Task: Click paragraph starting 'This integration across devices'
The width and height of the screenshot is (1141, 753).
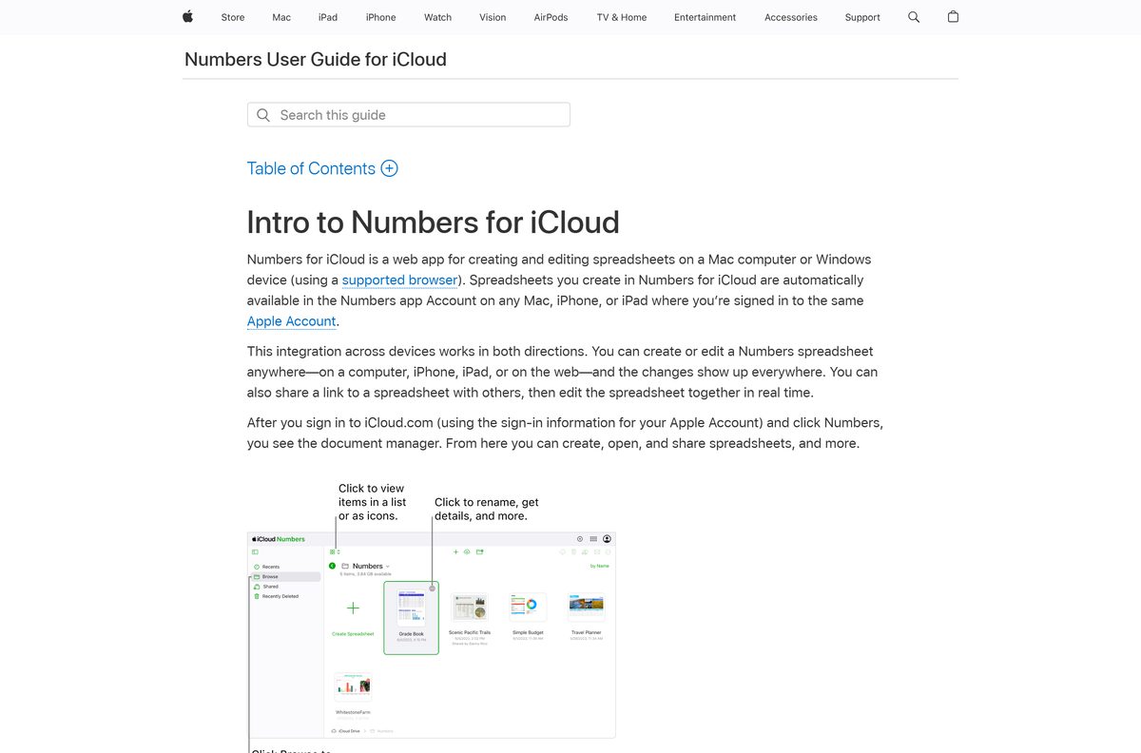Action: (x=563, y=372)
